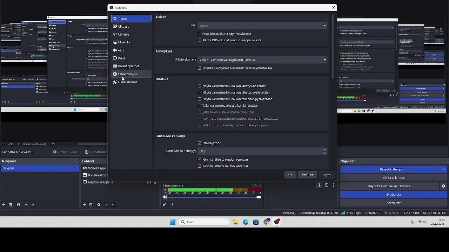This screenshot has width=449, height=252.
Task: Click Käynnistä virtuaalinen kamera button
Action: [389, 186]
